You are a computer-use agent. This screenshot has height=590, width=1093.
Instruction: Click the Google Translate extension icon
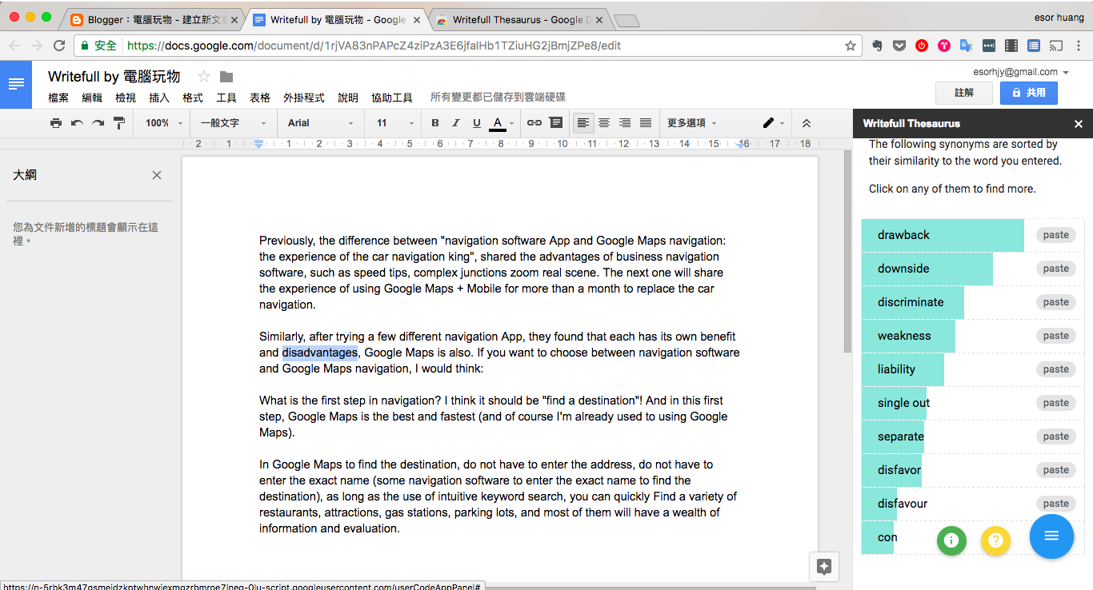coord(967,46)
